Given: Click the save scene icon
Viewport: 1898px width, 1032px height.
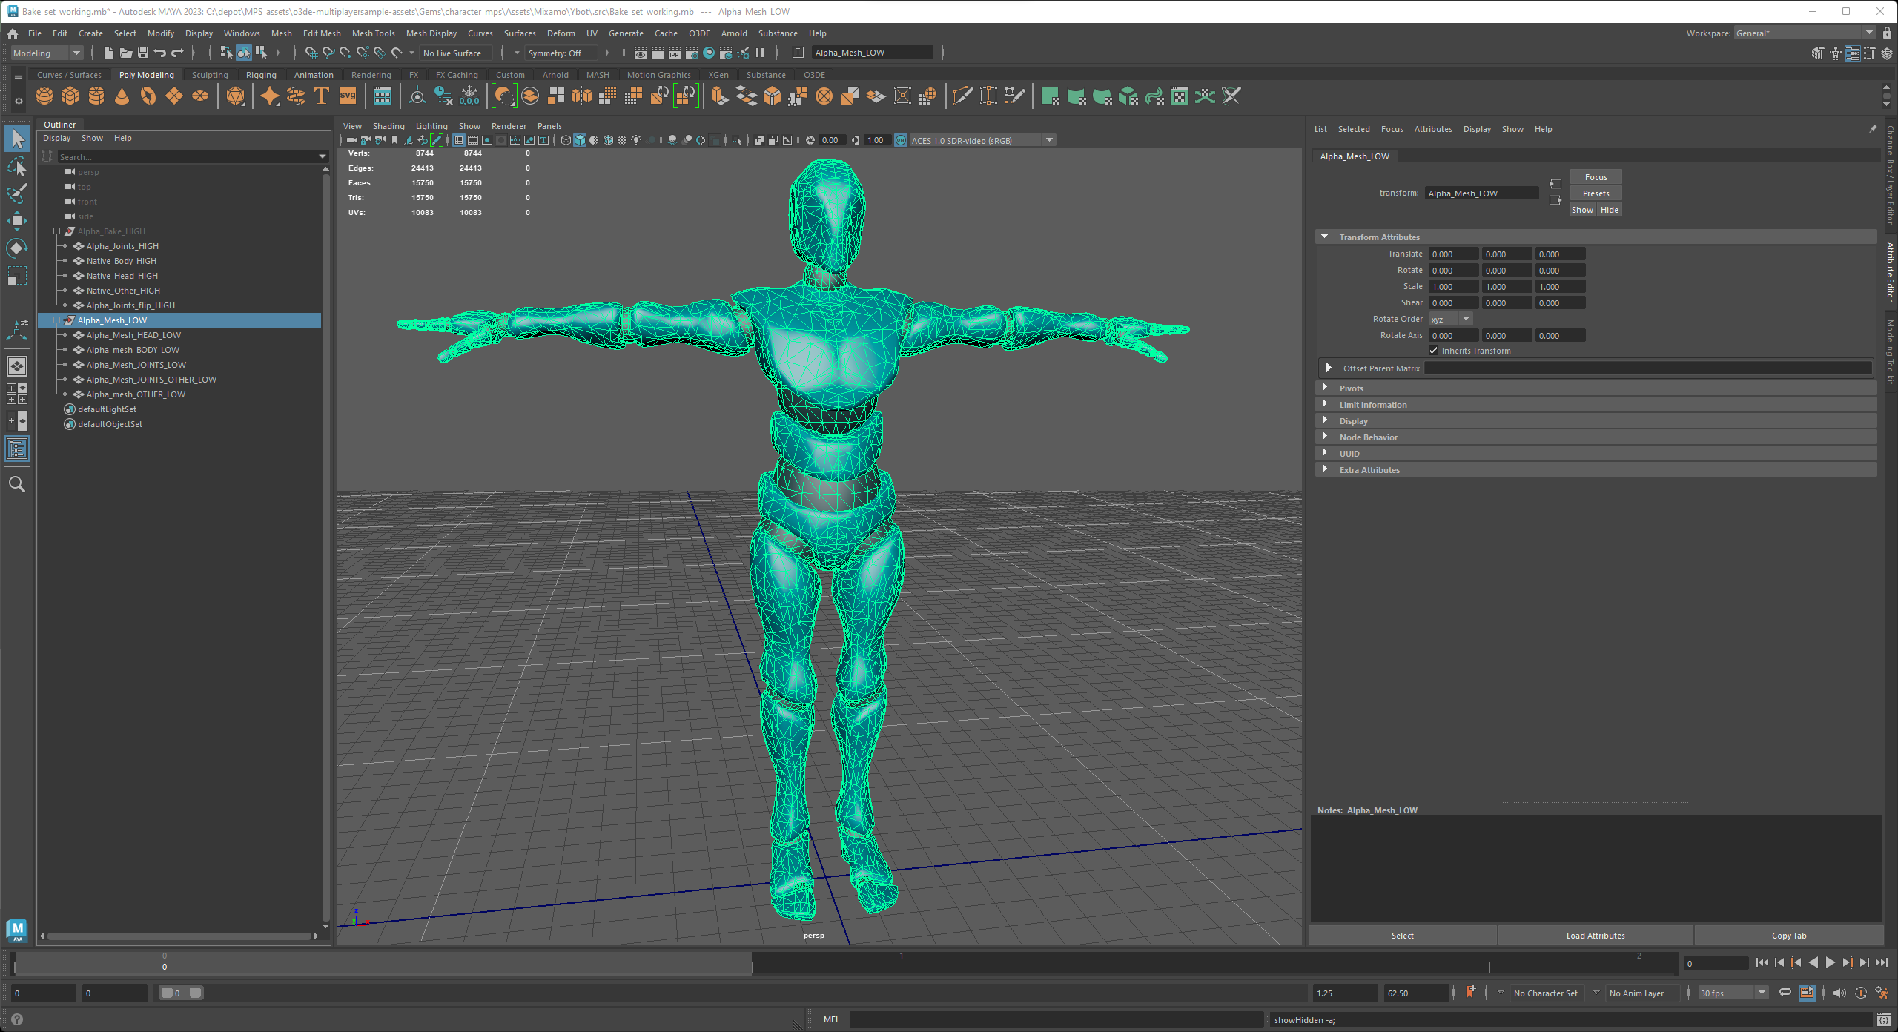Looking at the screenshot, I should coord(143,53).
